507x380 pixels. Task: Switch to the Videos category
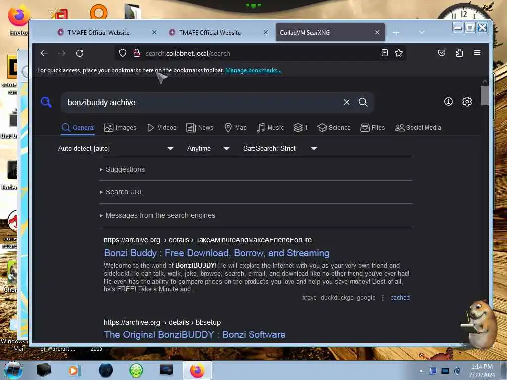pos(162,128)
